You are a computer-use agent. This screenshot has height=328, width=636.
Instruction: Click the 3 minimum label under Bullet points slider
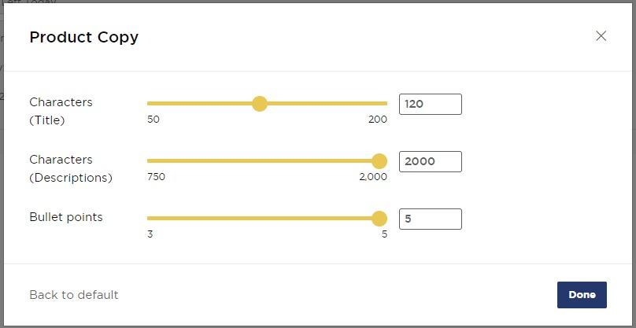coord(150,234)
